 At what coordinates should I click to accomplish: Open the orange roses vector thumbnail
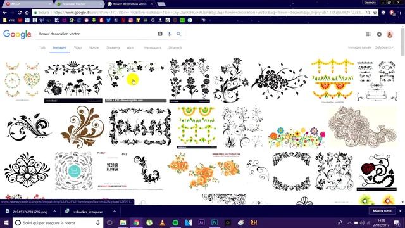204,171
